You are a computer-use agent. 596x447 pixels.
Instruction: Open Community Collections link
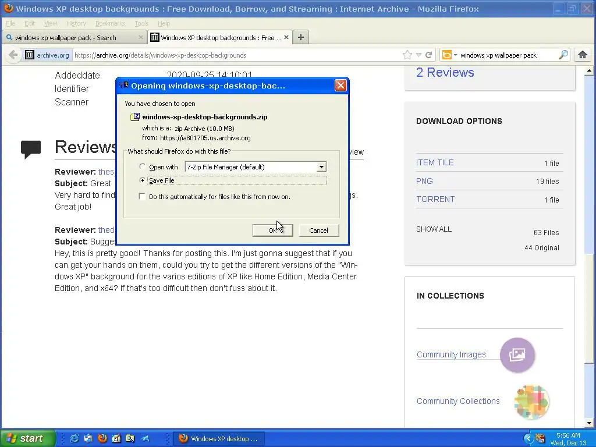tap(458, 401)
